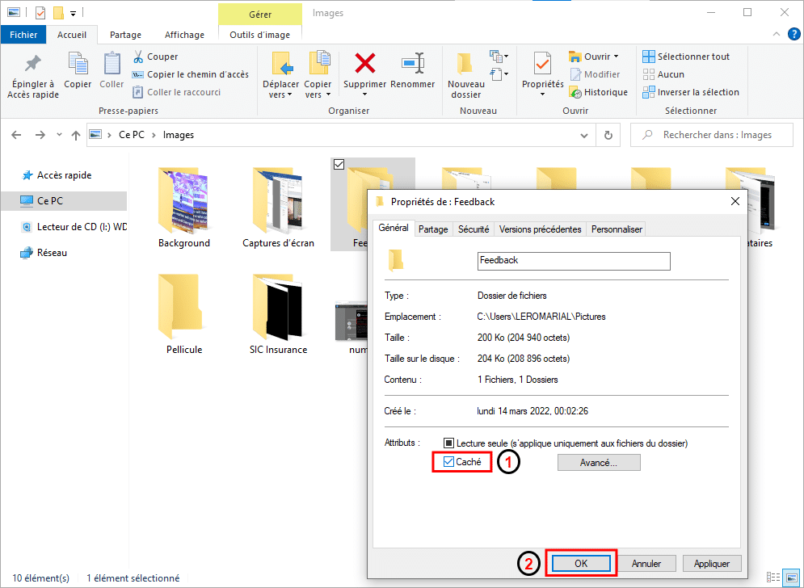This screenshot has width=804, height=588.
Task: Expand the Ouvrir dropdown arrow
Action: [617, 57]
